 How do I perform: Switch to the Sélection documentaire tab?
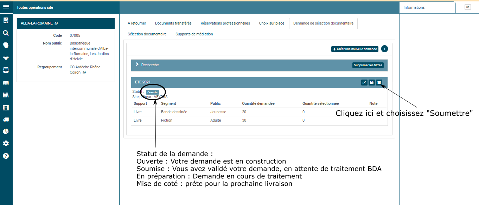[147, 34]
